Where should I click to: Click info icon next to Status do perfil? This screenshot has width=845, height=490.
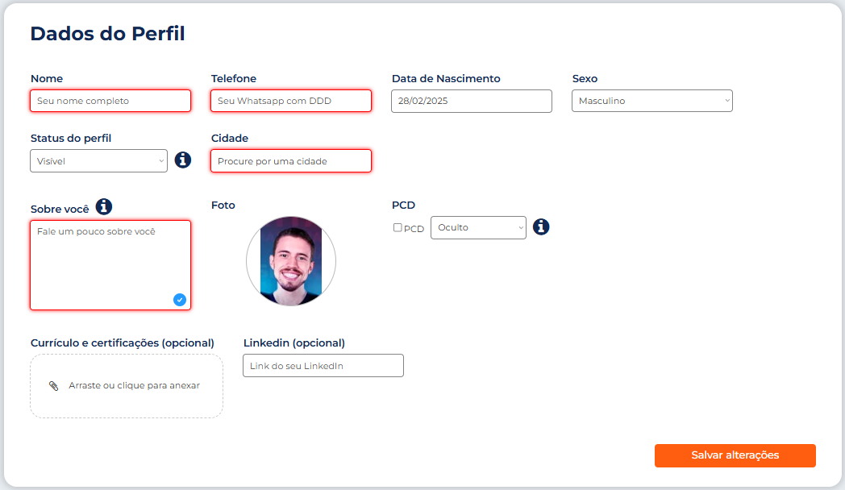[x=183, y=160]
